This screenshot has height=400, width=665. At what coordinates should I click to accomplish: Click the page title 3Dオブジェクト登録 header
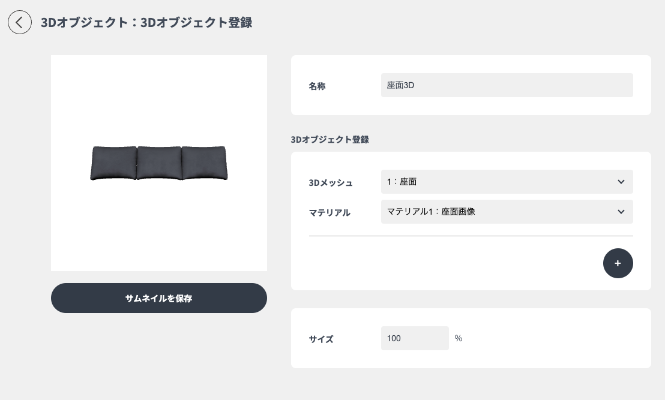coord(146,22)
